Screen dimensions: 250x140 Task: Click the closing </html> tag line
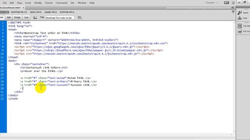(x=13, y=99)
